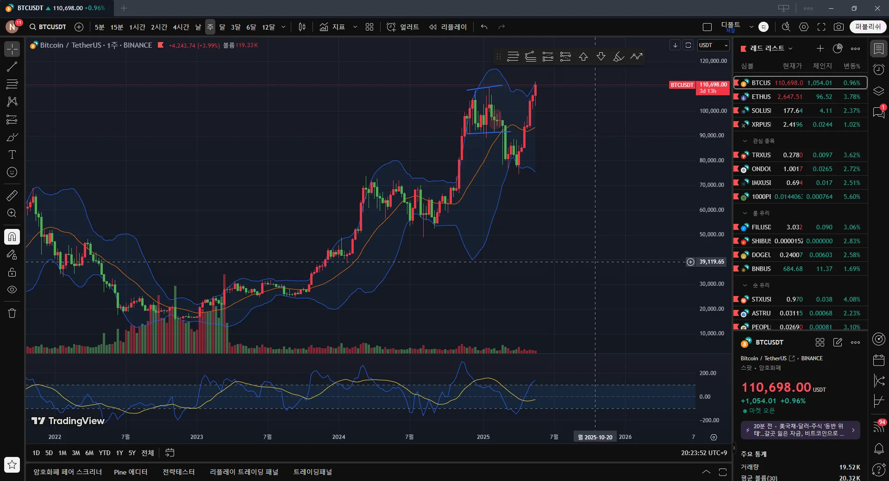Collapse the 관심 종목 section
Image resolution: width=889 pixels, height=481 pixels.
point(745,141)
